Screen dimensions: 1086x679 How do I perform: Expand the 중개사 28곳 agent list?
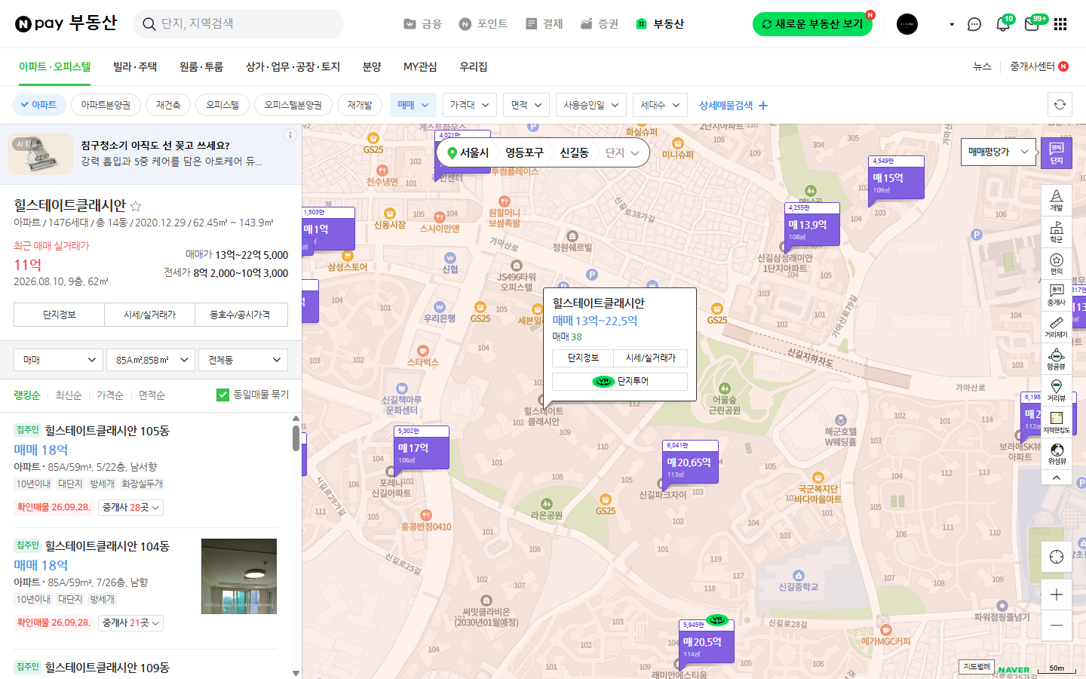130,508
